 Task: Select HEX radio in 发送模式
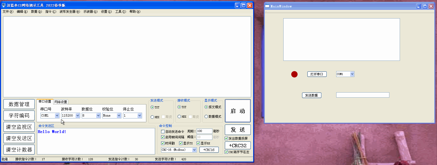152,117
